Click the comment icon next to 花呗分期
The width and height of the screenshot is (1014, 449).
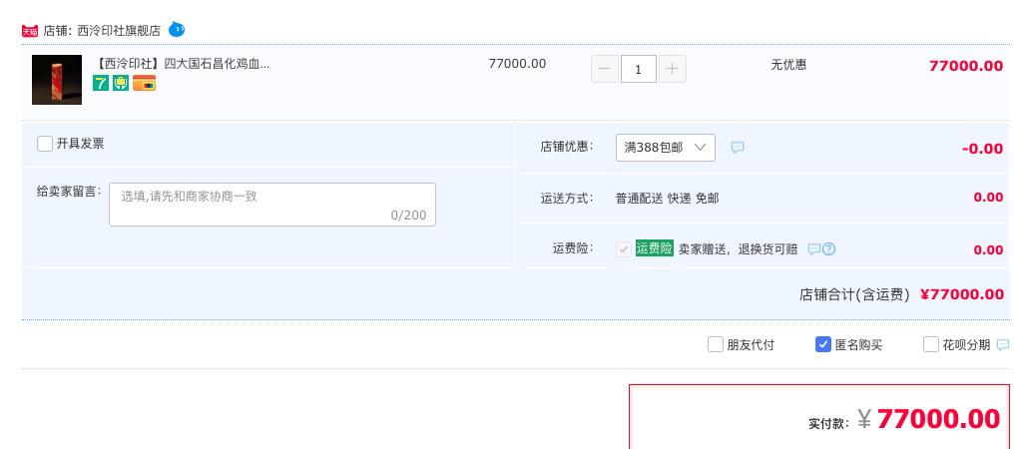(1003, 345)
